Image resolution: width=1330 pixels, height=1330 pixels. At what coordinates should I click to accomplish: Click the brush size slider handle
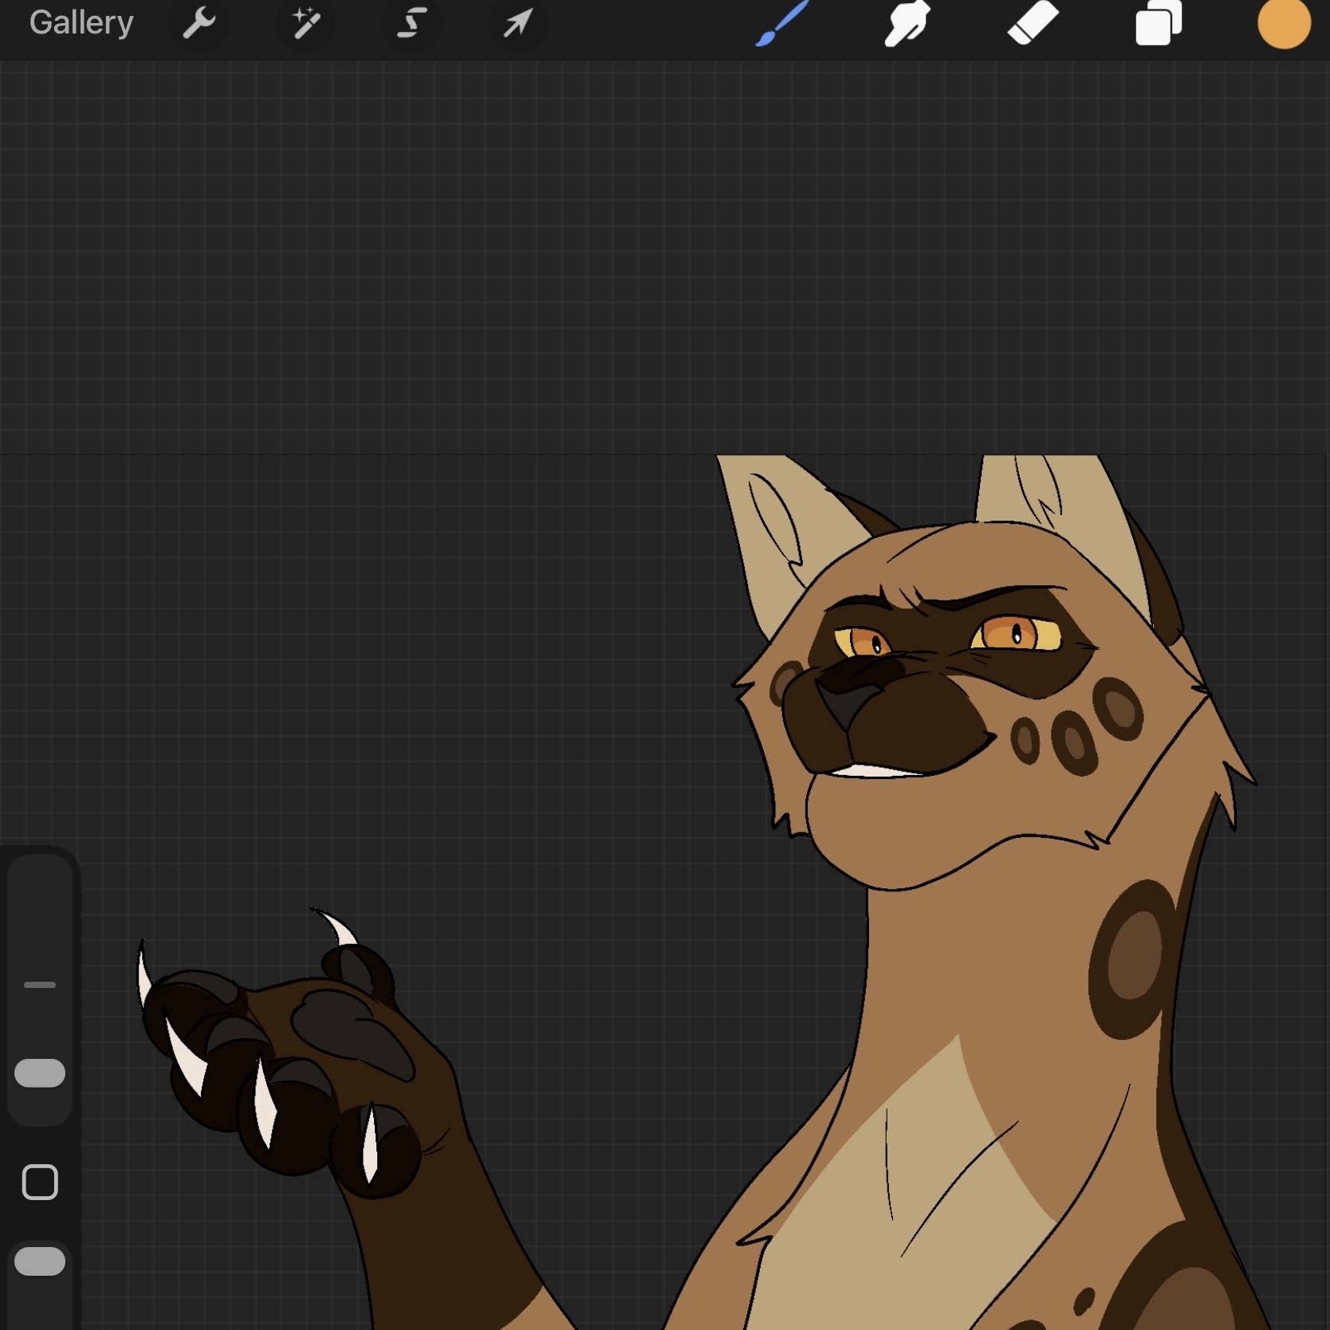click(40, 1072)
